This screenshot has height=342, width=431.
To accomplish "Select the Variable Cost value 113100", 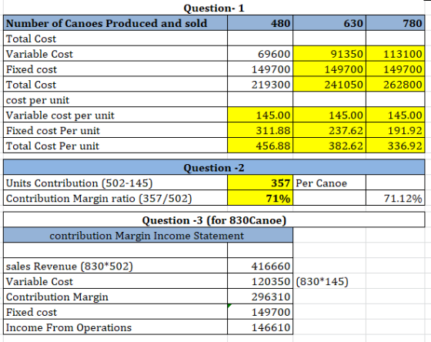I will coord(396,53).
